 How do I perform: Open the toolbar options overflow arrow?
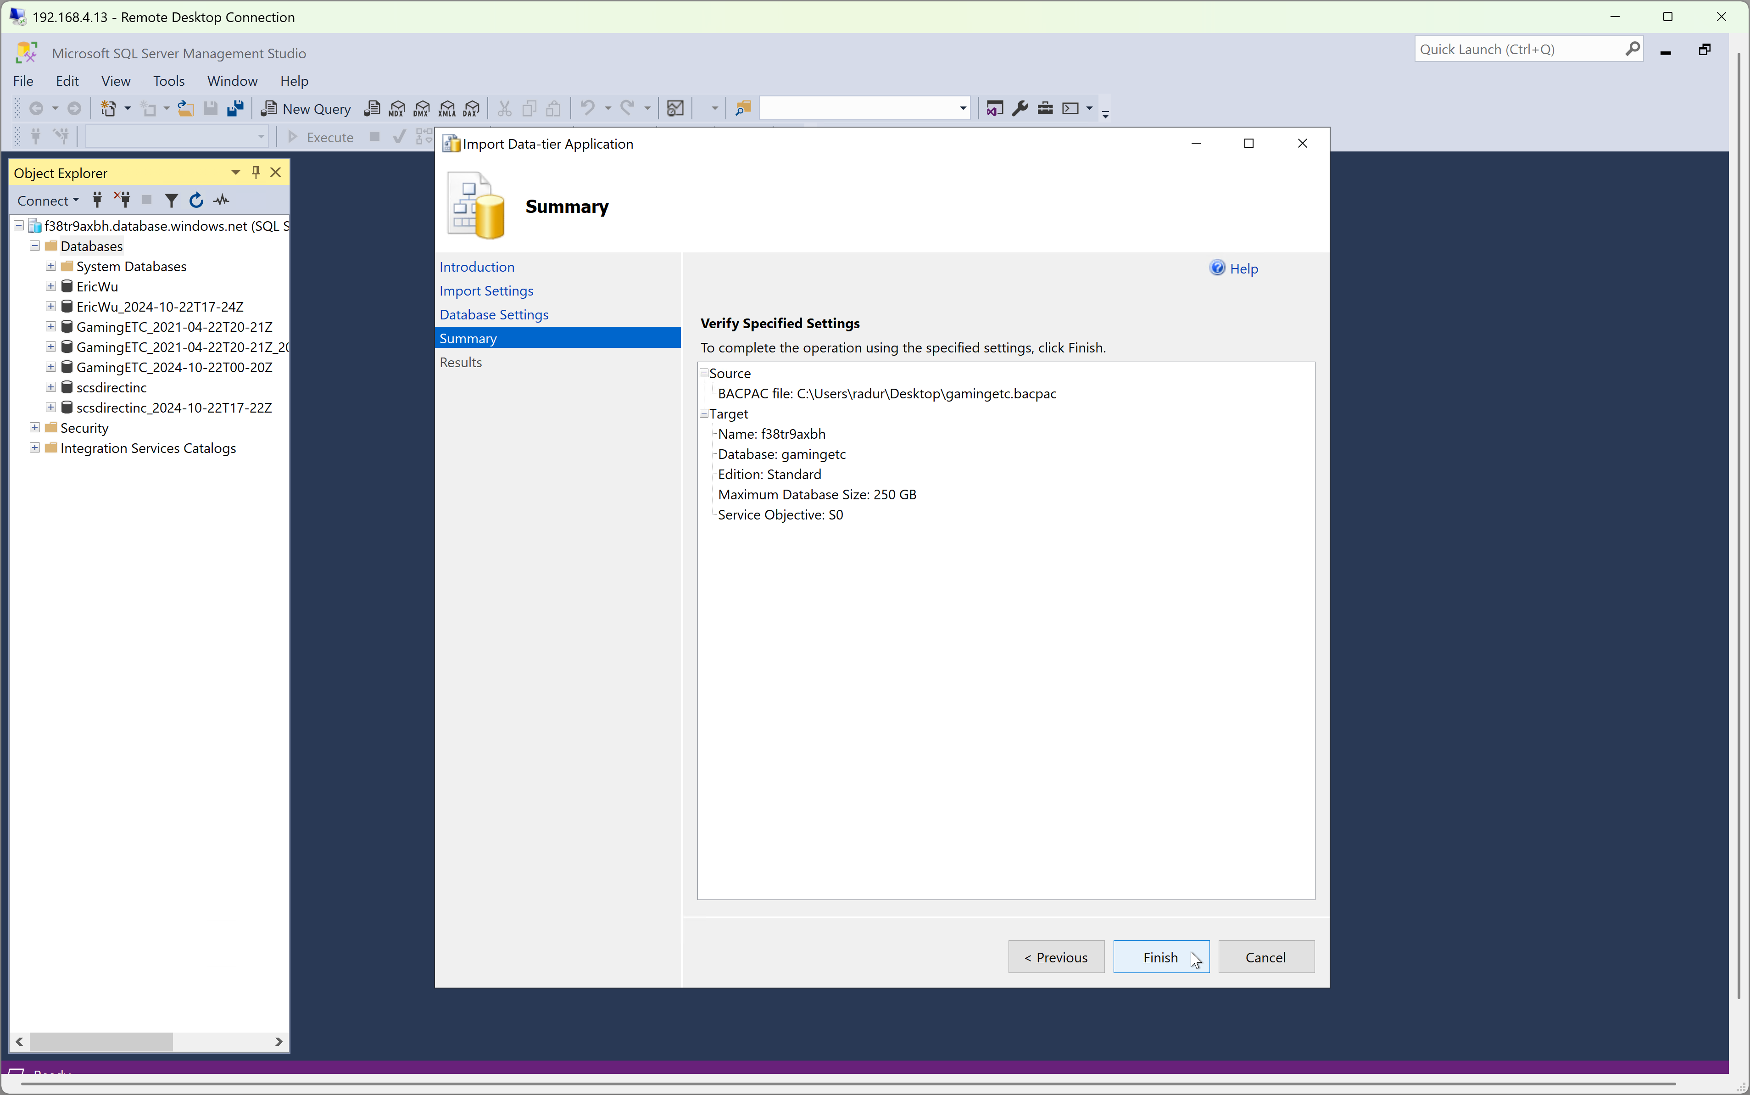1106,114
